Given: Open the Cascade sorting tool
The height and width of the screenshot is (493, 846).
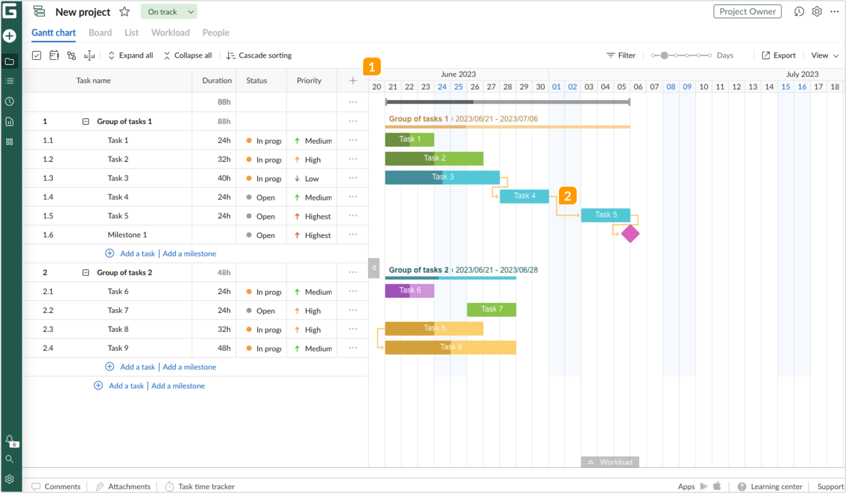Looking at the screenshot, I should (259, 55).
